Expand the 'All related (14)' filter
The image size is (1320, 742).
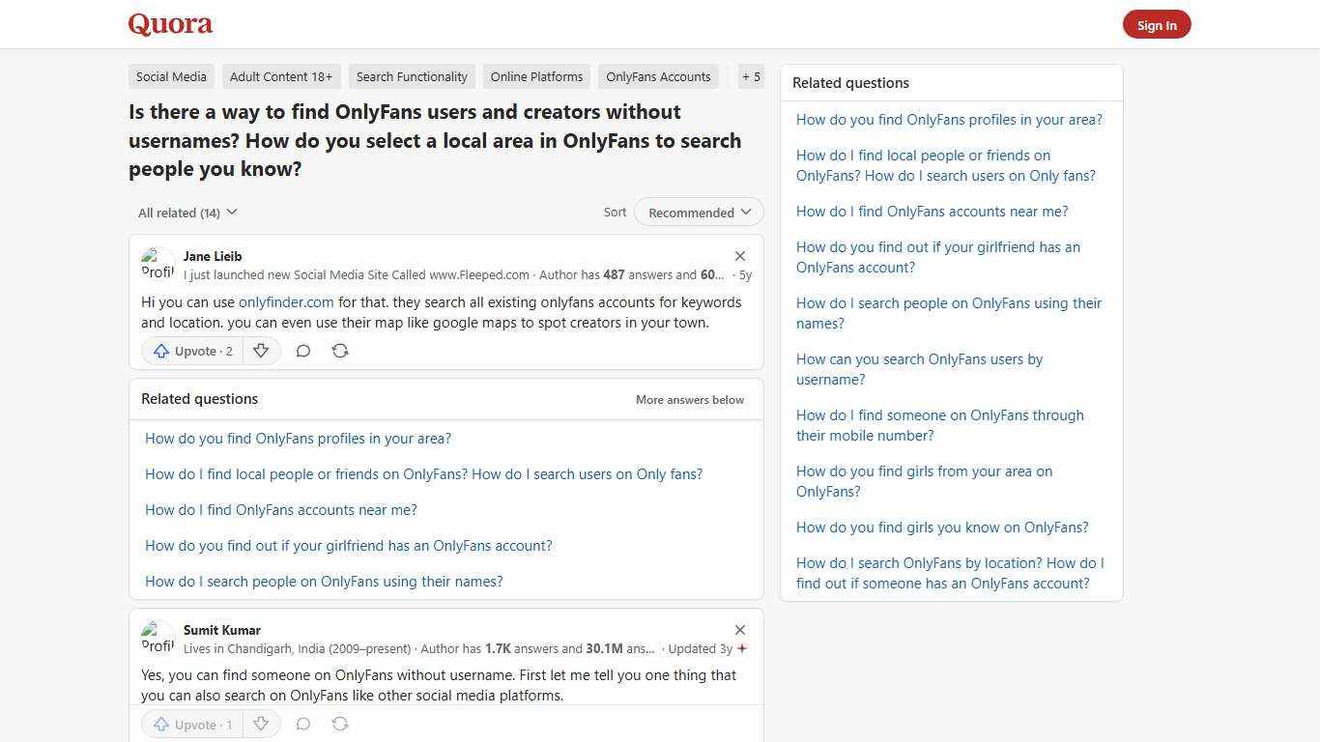click(x=186, y=212)
